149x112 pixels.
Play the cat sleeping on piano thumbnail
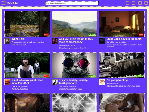click(x=122, y=65)
